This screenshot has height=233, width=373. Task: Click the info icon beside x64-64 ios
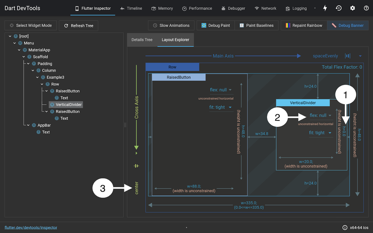(345, 227)
